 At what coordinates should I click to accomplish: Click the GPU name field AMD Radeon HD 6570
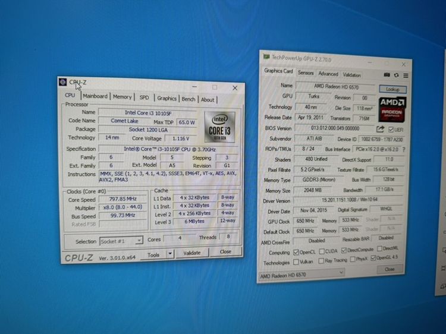(336, 87)
